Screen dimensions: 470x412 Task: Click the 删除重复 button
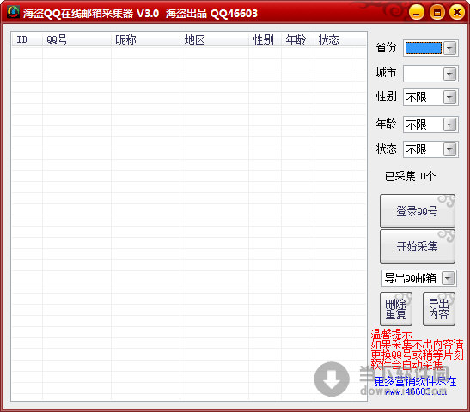396,309
